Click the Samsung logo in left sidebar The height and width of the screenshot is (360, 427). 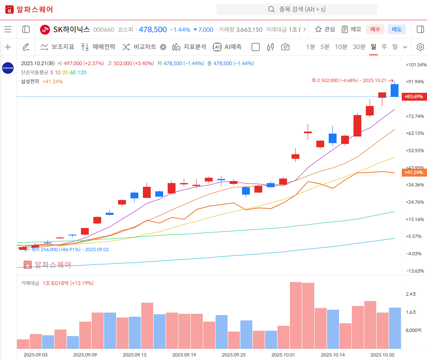coord(8,68)
